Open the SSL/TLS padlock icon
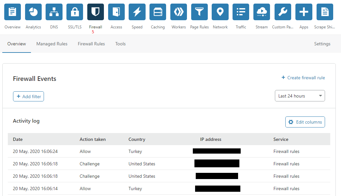Image resolution: width=341 pixels, height=196 pixels. (x=75, y=12)
